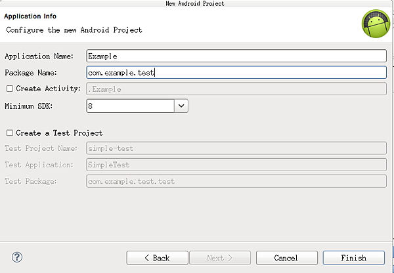The image size is (394, 273).
Task: Click the Minimum SDK label
Action: [29, 106]
